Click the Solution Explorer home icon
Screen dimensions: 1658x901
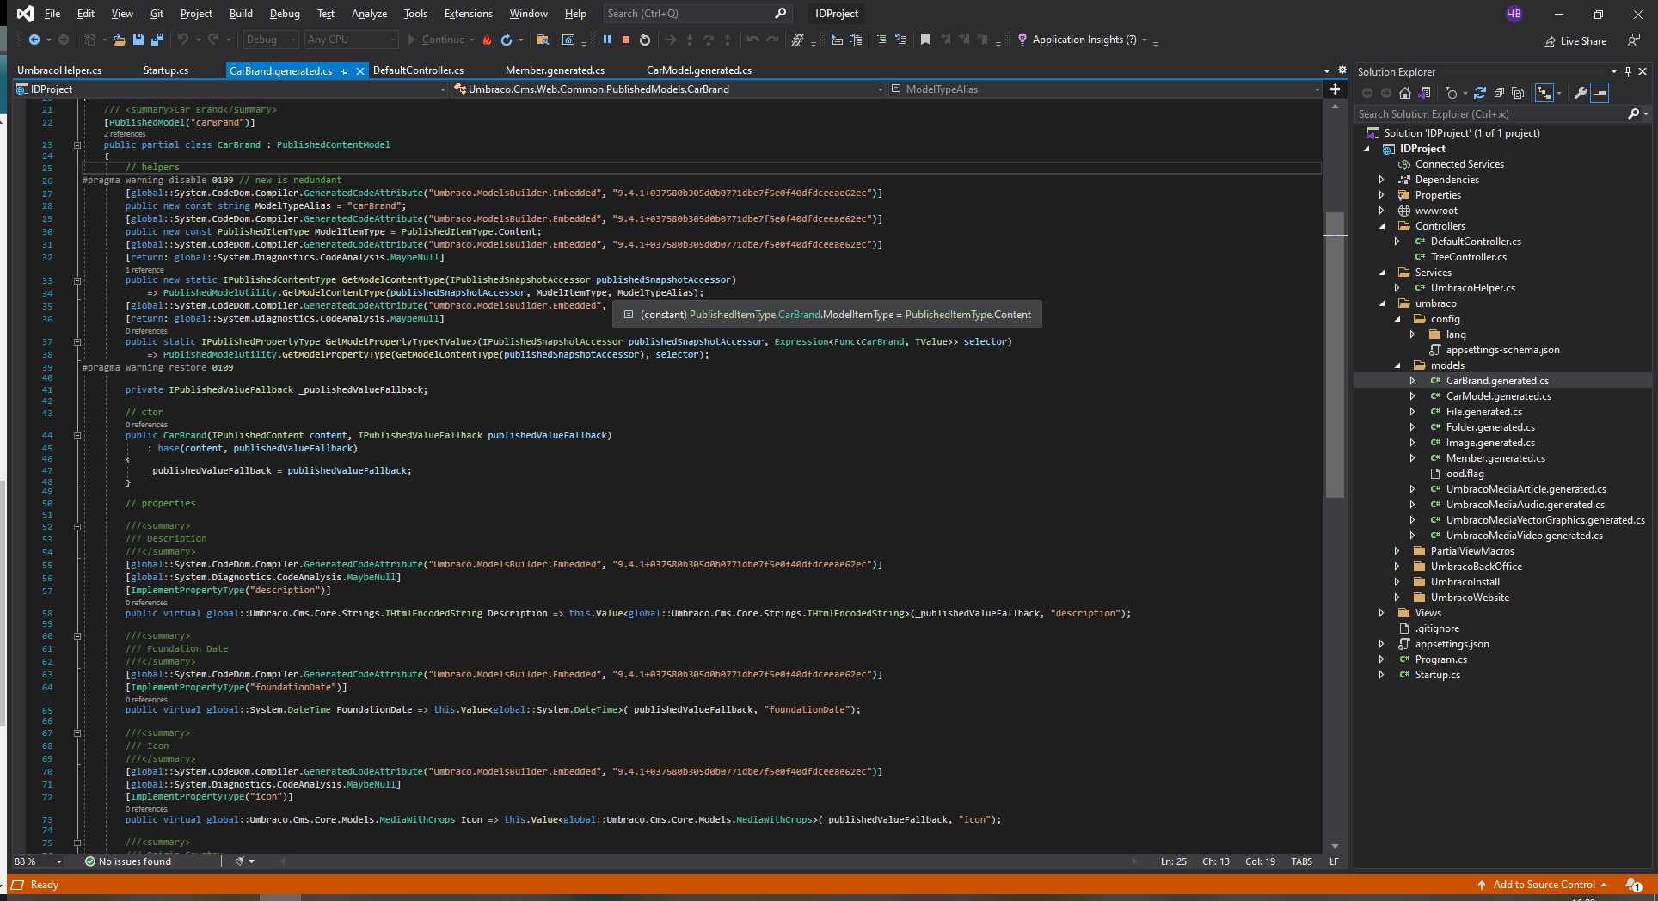click(x=1405, y=93)
